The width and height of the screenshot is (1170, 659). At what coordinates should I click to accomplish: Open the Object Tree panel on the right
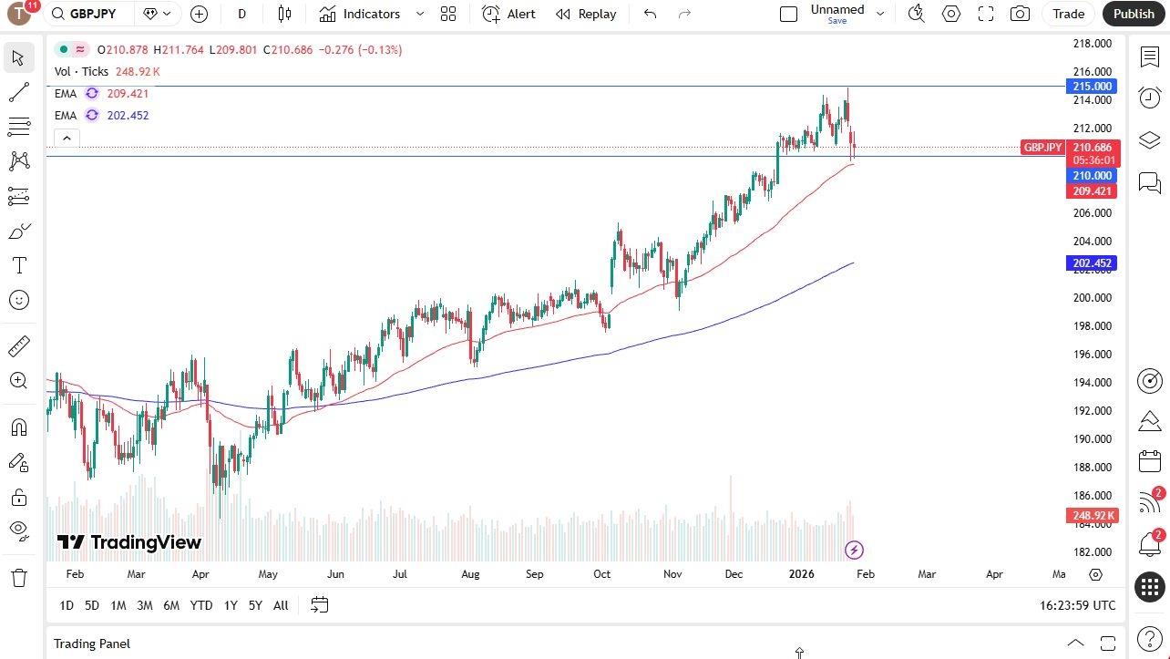coord(1149,139)
